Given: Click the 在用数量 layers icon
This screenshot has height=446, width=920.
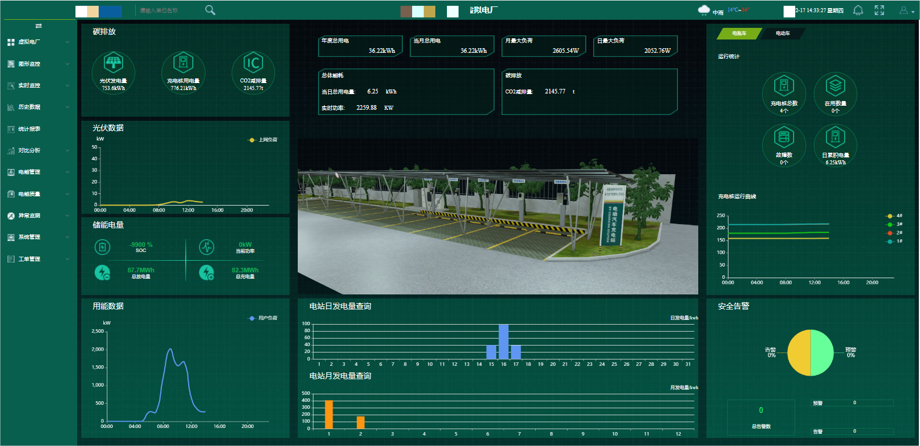Looking at the screenshot, I should [x=835, y=86].
